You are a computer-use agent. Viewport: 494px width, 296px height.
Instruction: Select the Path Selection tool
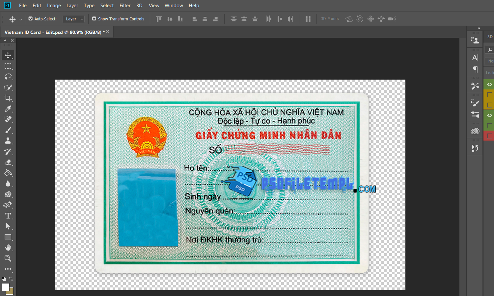click(8, 226)
